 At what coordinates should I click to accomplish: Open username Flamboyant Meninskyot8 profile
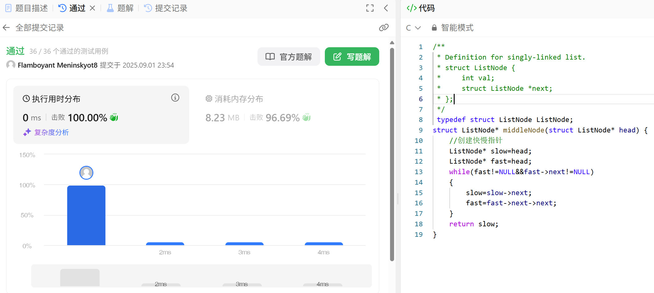57,65
